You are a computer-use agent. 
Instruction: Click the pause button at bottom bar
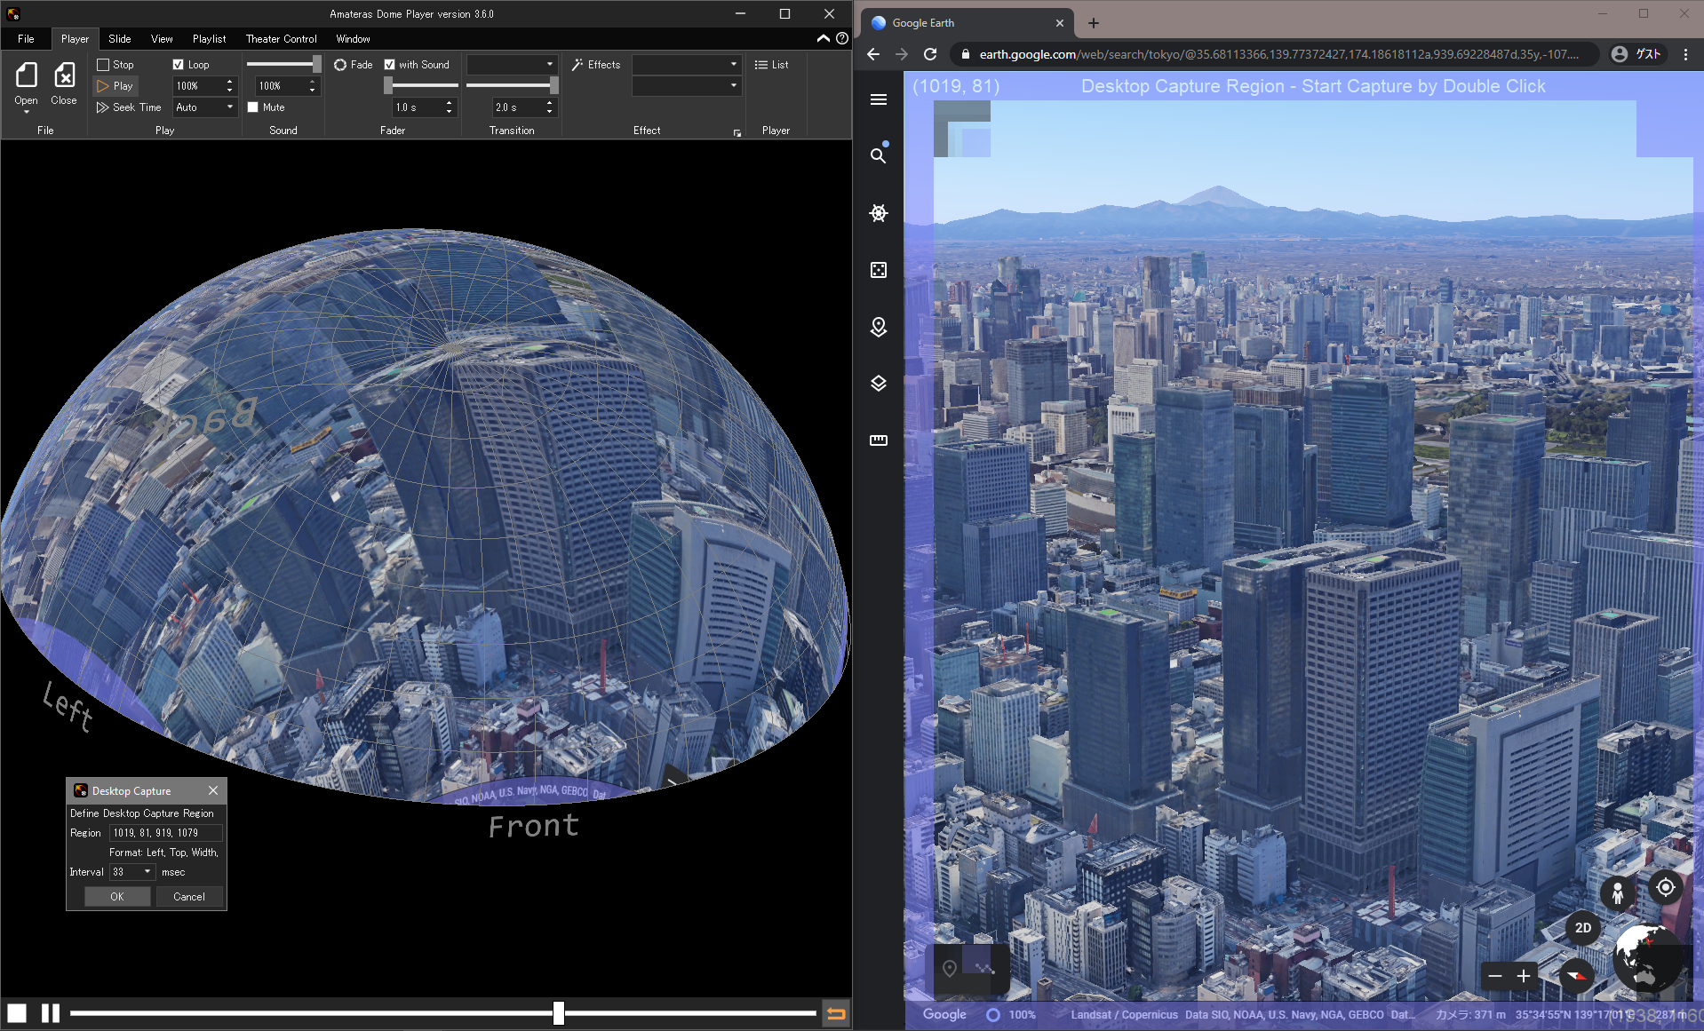coord(51,1012)
